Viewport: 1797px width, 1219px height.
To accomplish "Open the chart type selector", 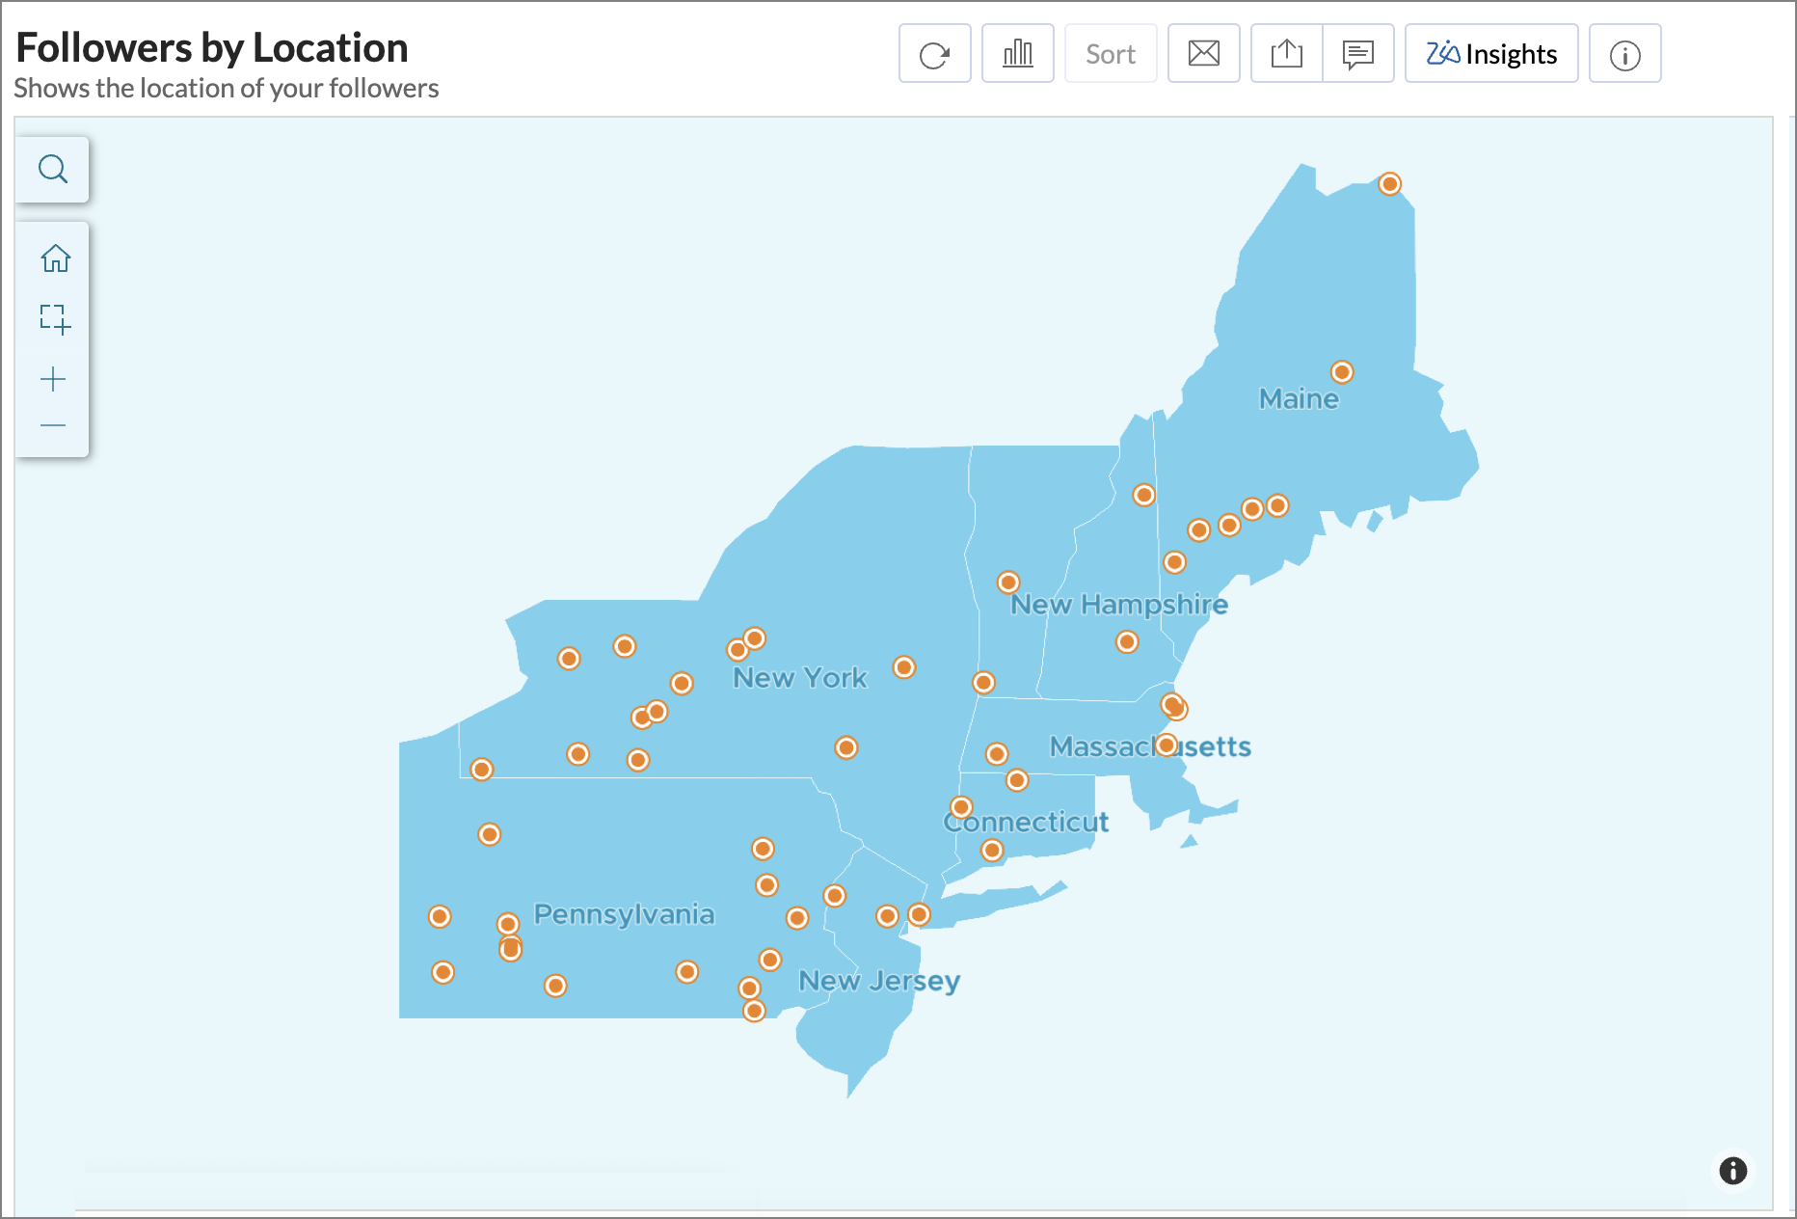I will [x=1017, y=53].
